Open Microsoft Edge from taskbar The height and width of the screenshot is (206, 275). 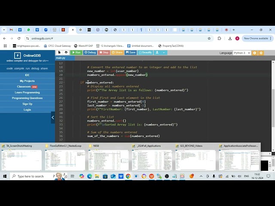click(x=89, y=176)
